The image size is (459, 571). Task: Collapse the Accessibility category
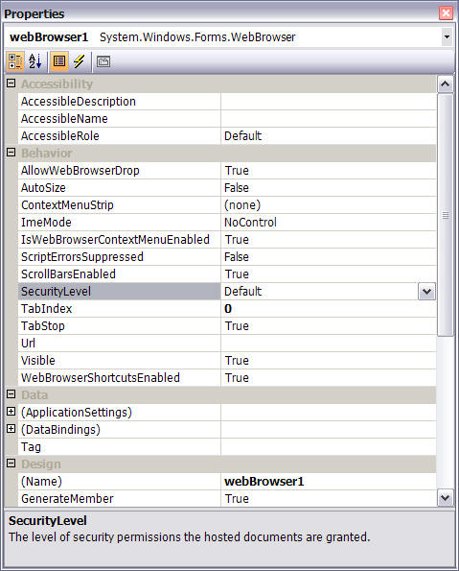[11, 83]
